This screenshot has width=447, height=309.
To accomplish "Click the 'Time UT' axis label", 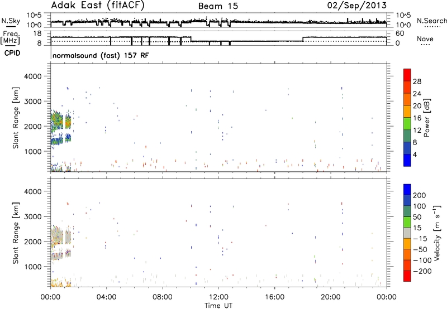I will point(218,306).
